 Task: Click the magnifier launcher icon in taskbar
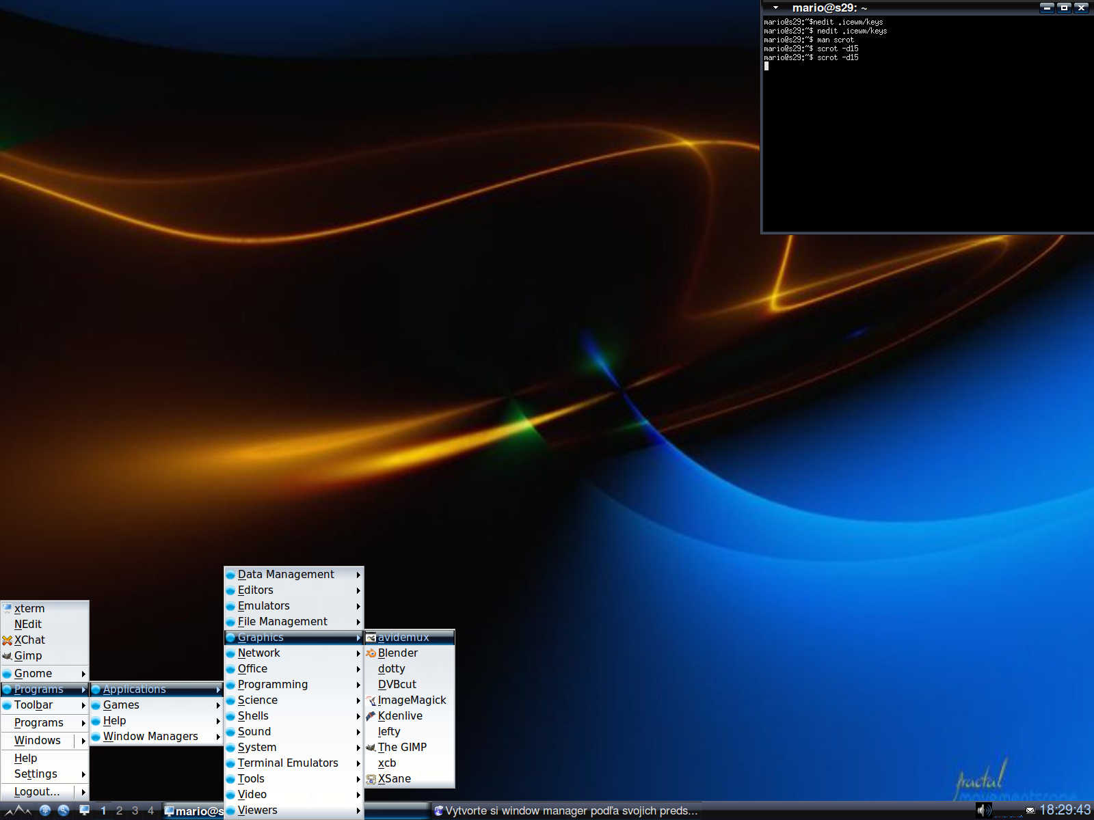pos(64,810)
